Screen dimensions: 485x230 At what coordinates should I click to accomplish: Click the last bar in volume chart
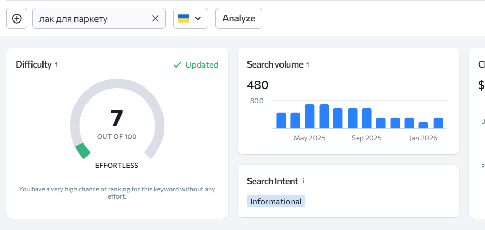[438, 123]
